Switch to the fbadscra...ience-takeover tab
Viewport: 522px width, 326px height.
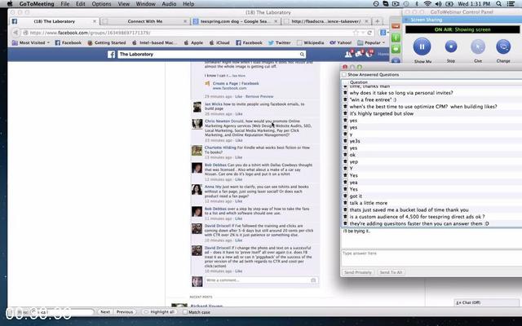tap(326, 21)
